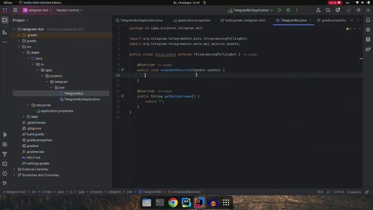
Task: Open TelegramBotApplication run configuration dropdown
Action: pyautogui.click(x=250, y=10)
